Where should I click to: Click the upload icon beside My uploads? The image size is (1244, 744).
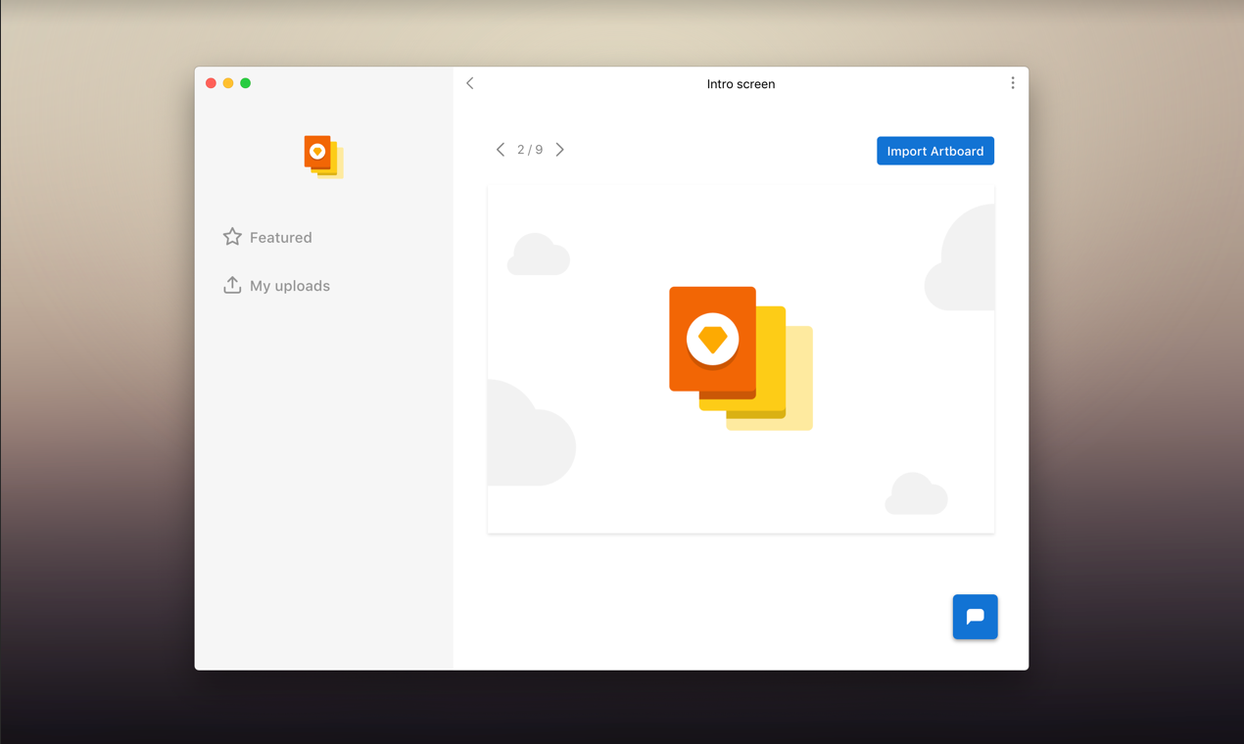232,285
